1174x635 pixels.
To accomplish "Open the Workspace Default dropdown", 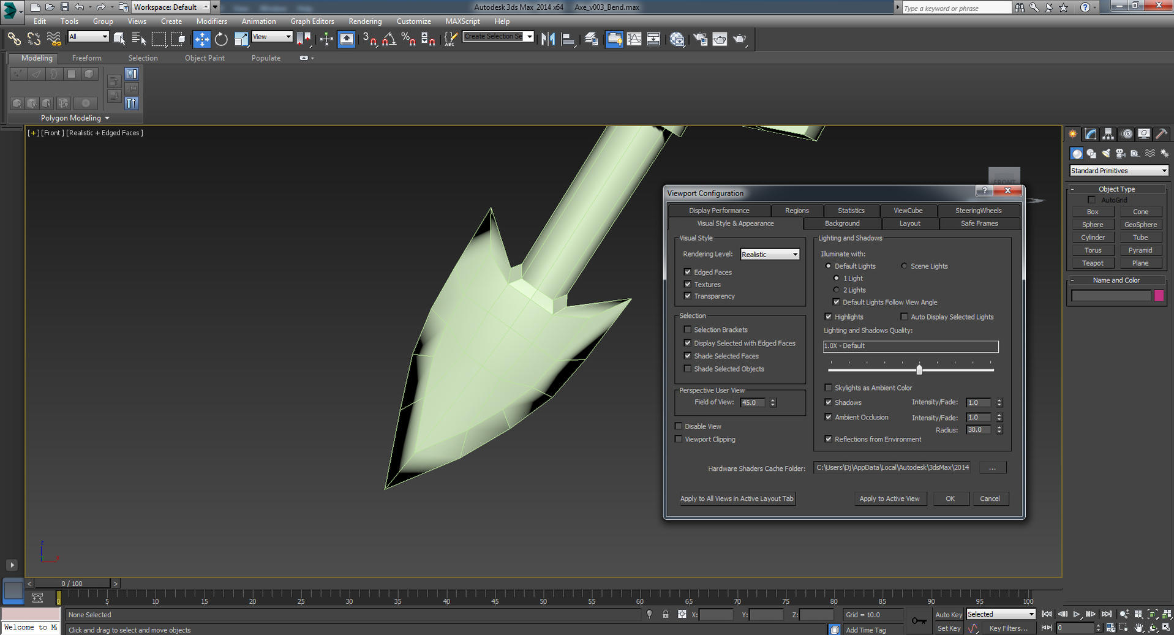I will tap(171, 7).
